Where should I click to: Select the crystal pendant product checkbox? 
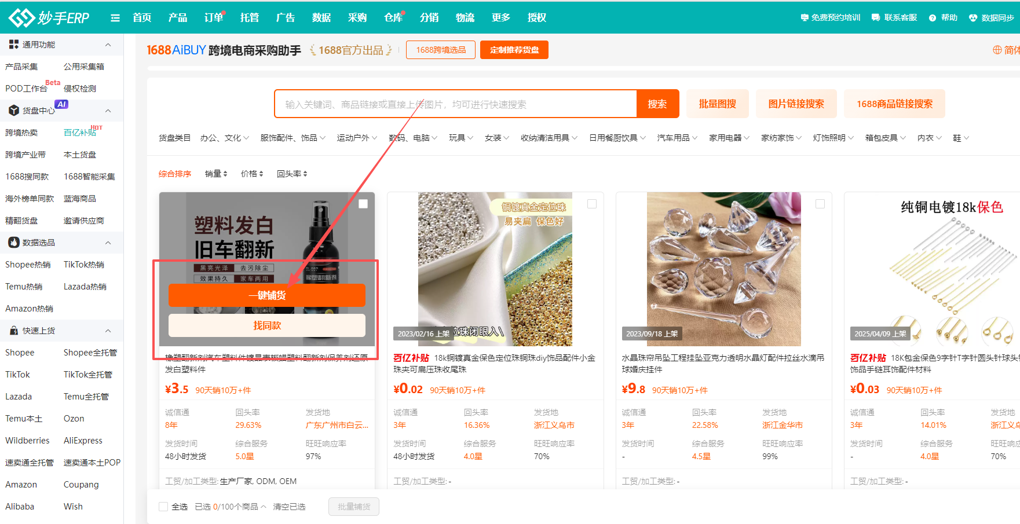pos(820,204)
